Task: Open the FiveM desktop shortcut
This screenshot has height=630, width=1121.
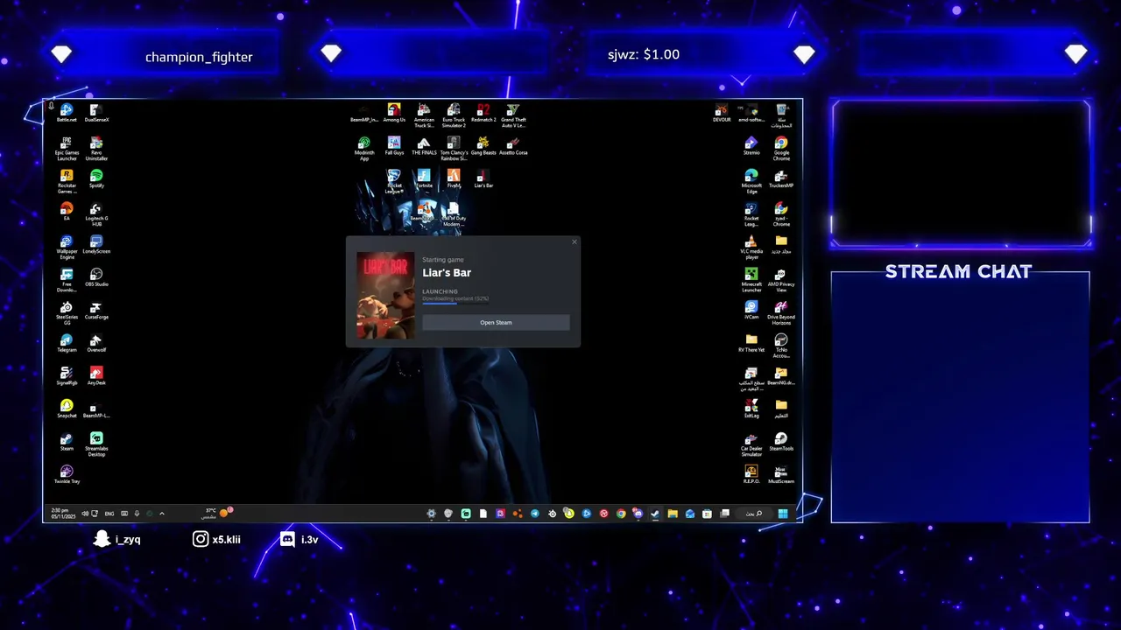Action: coord(454,178)
